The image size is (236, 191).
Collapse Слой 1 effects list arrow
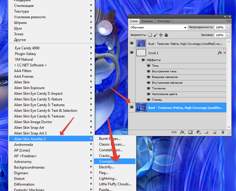pos(225,53)
